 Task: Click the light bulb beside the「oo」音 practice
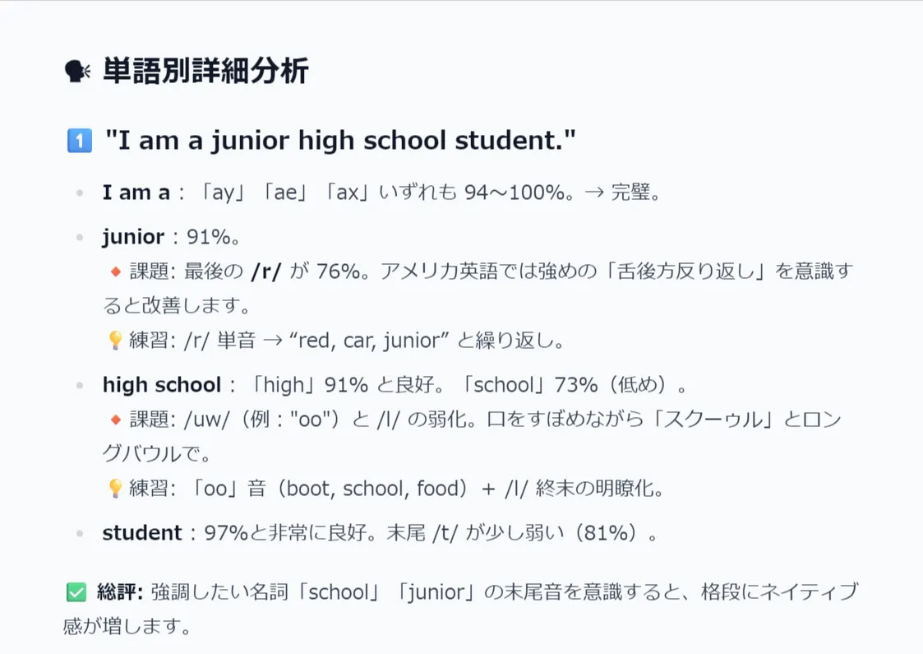point(115,489)
